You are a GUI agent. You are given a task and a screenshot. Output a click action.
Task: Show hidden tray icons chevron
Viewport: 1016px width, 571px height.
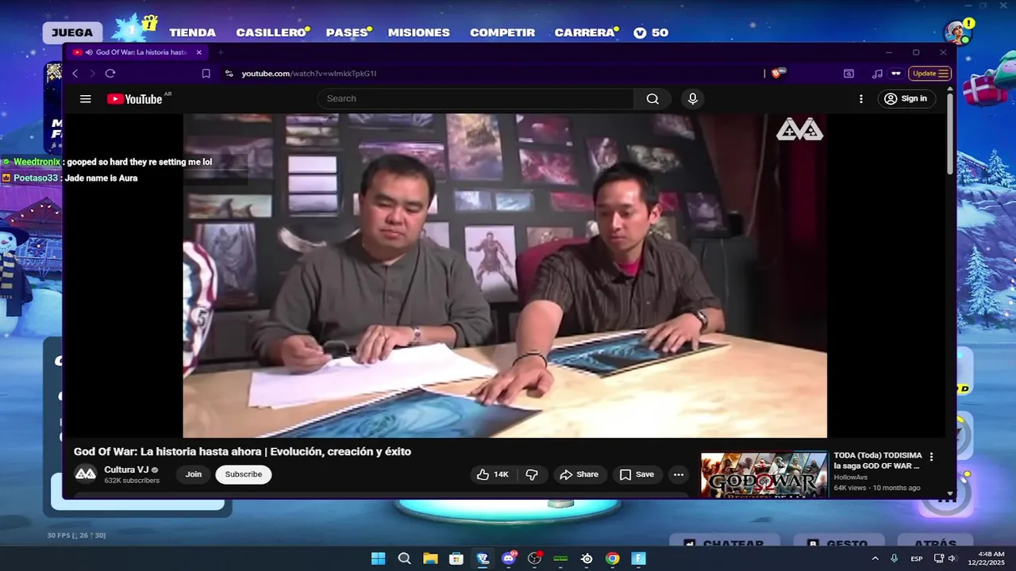[x=876, y=558]
